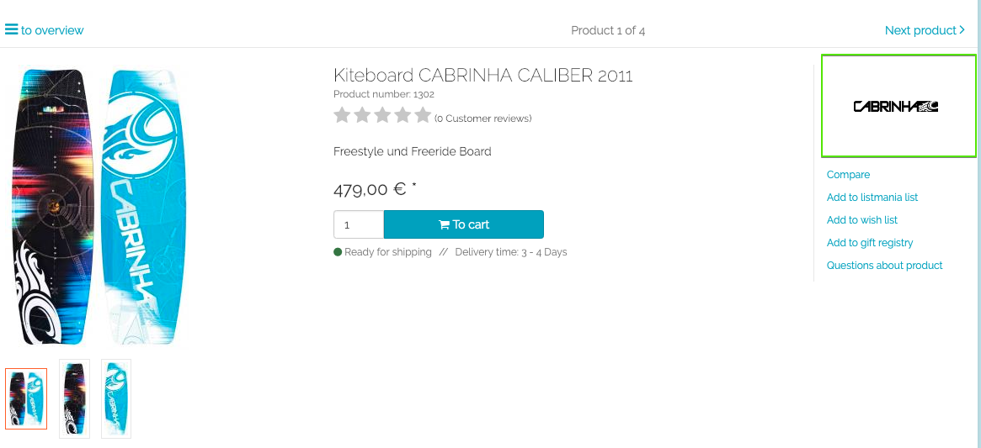
Task: Open 'Questions about product' link
Action: (x=884, y=266)
